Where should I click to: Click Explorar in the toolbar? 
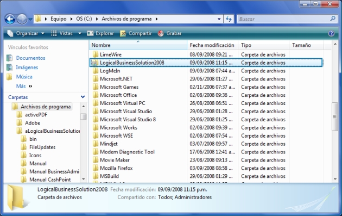click(100, 33)
